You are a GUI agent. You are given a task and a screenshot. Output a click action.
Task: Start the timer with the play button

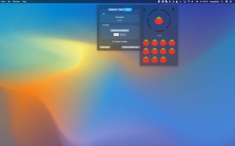(173, 9)
